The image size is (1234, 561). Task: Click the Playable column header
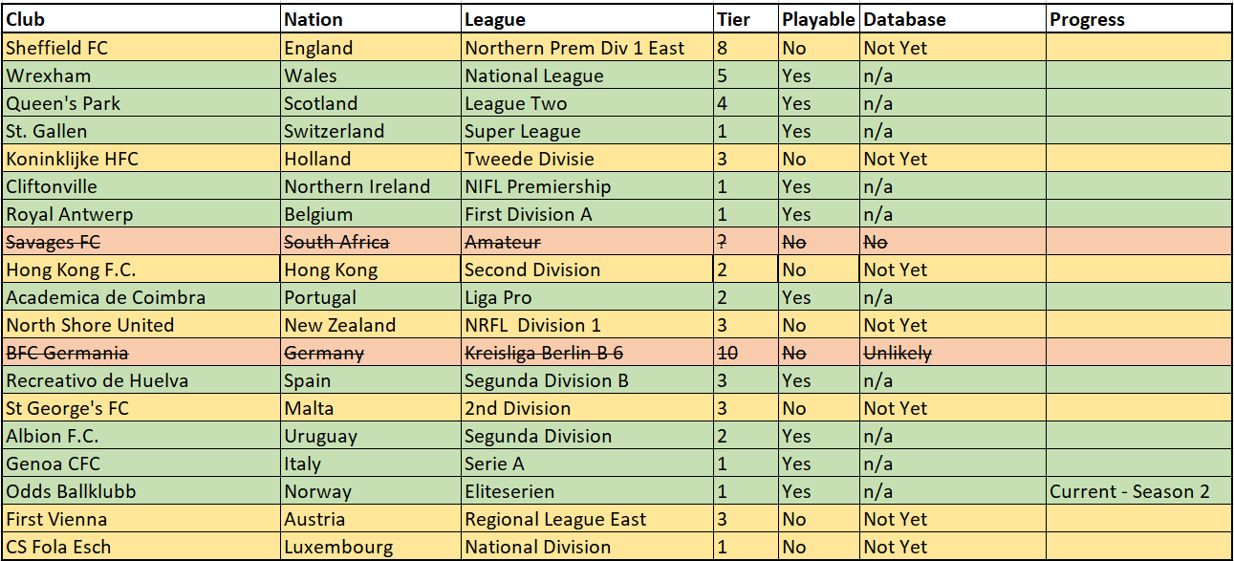819,20
